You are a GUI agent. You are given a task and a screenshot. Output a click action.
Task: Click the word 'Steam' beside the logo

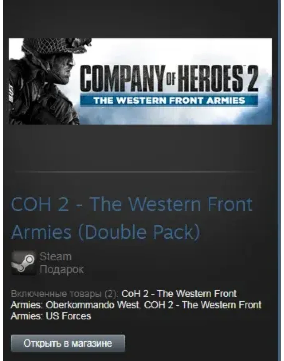56,257
